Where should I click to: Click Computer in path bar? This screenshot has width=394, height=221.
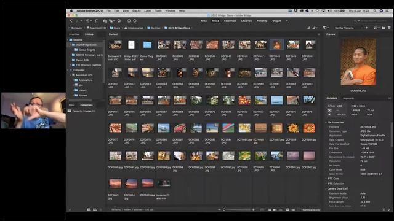click(76, 28)
